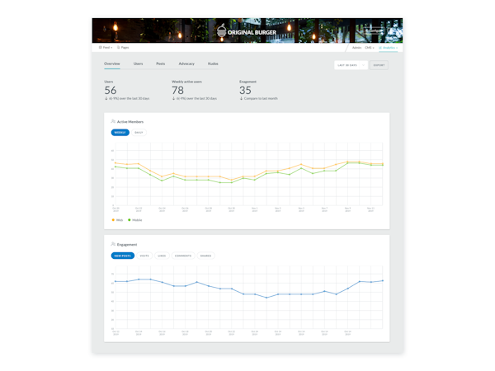
Task: Click the Admin label in navigation
Action: (356, 48)
